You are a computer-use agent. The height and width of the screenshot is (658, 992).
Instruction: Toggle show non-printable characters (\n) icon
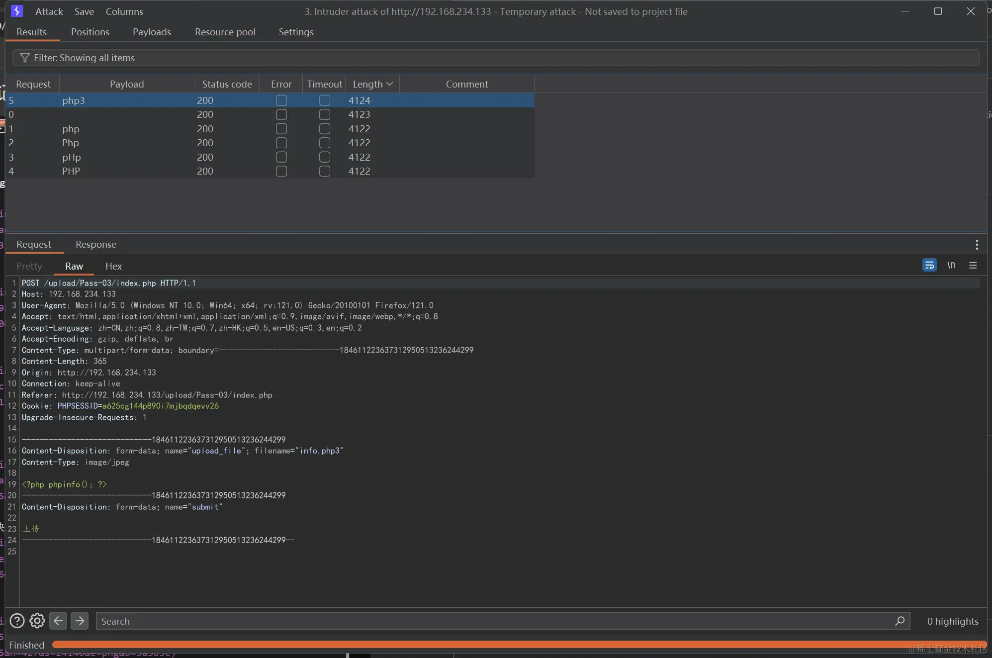pos(951,265)
